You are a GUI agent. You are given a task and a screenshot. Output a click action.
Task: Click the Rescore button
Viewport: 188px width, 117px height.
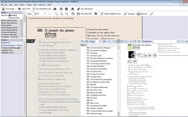[142, 14]
